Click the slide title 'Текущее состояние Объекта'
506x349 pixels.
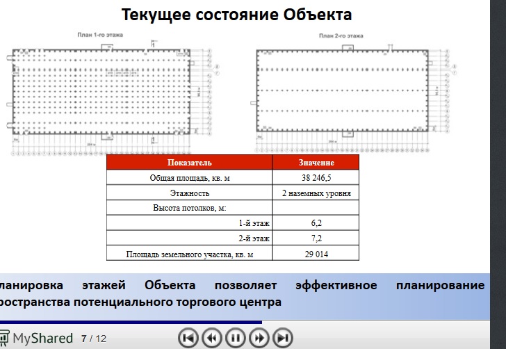click(x=236, y=15)
